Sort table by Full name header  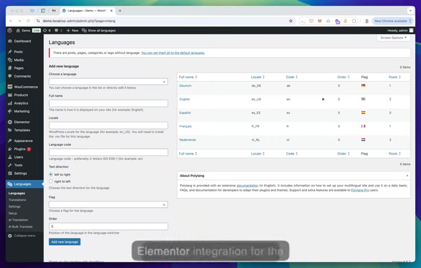(x=188, y=77)
